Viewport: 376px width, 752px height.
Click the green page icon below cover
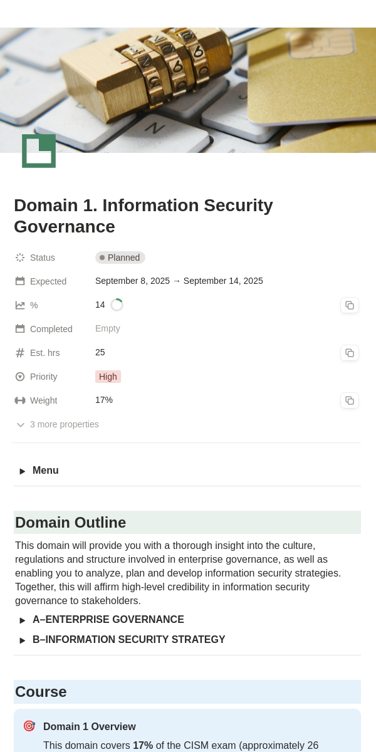tap(39, 151)
